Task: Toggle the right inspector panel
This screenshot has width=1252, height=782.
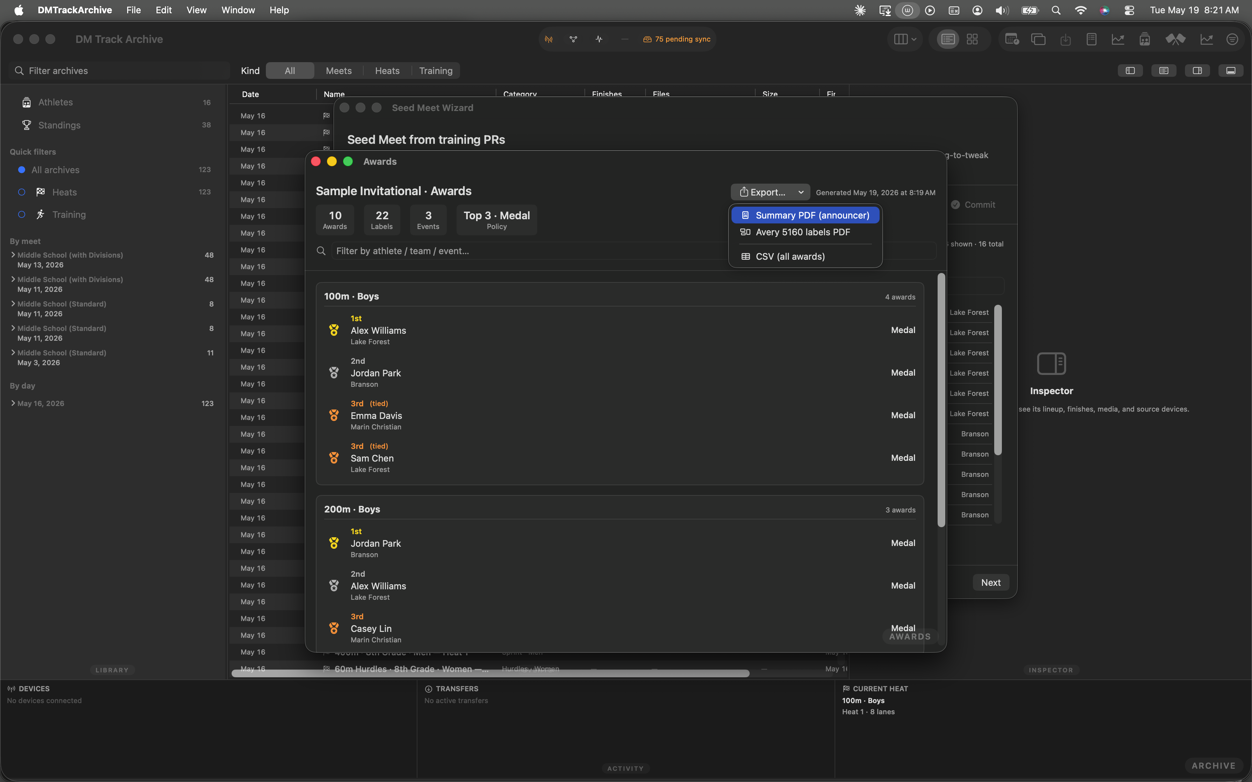Action: point(1197,71)
